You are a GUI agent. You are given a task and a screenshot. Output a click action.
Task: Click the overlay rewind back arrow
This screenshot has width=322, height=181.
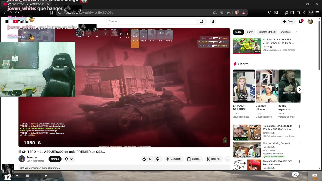pos(17,176)
